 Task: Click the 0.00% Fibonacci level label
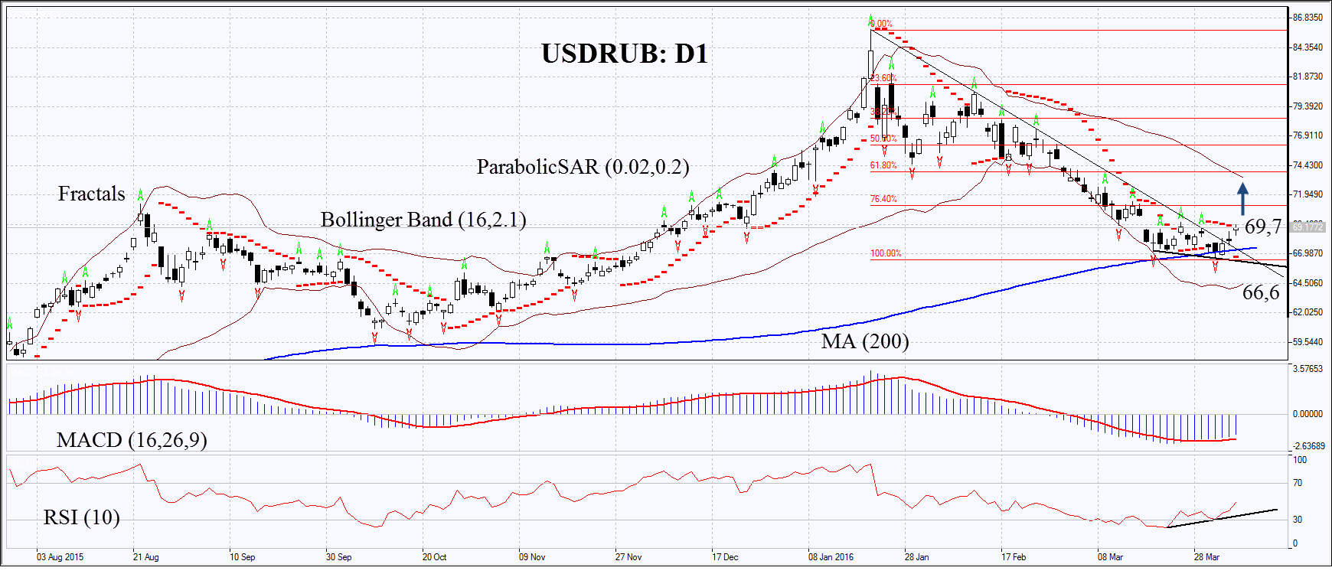[x=881, y=24]
